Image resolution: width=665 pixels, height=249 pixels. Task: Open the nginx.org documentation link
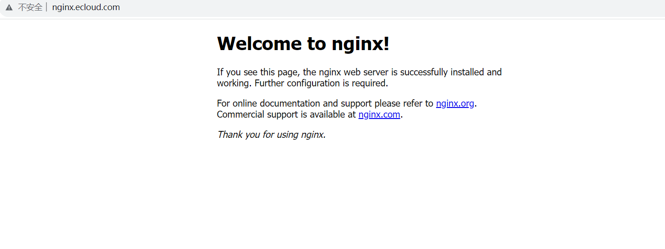(x=455, y=103)
